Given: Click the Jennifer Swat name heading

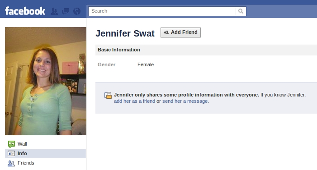Looking at the screenshot, I should click(x=125, y=33).
